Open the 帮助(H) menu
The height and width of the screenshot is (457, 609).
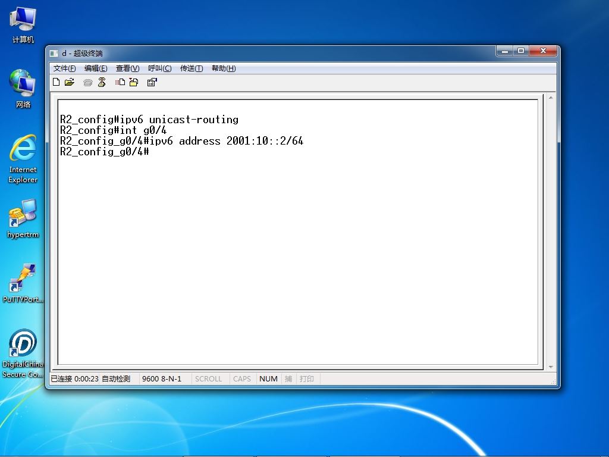[224, 68]
